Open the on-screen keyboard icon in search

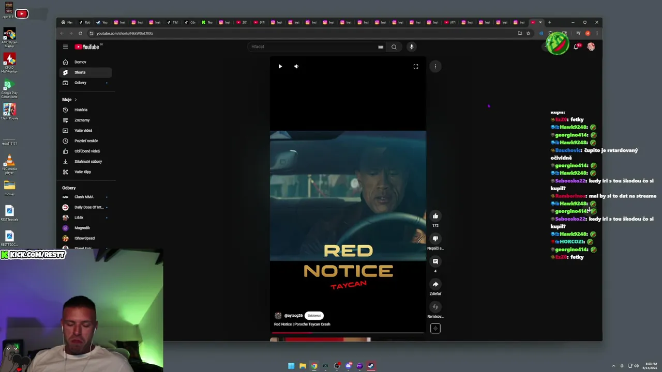(x=381, y=47)
